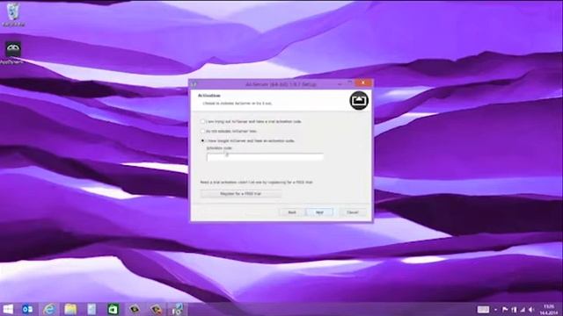Check the battery status tray icon
563x316 pixels.
514,310
